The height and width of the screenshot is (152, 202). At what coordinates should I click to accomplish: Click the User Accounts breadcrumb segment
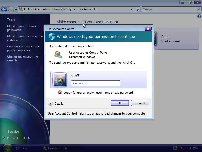tap(87, 9)
